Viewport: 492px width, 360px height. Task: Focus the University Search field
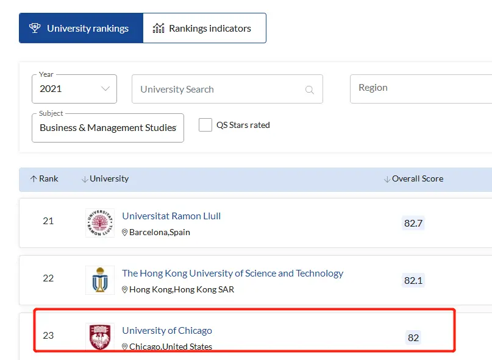coord(227,89)
